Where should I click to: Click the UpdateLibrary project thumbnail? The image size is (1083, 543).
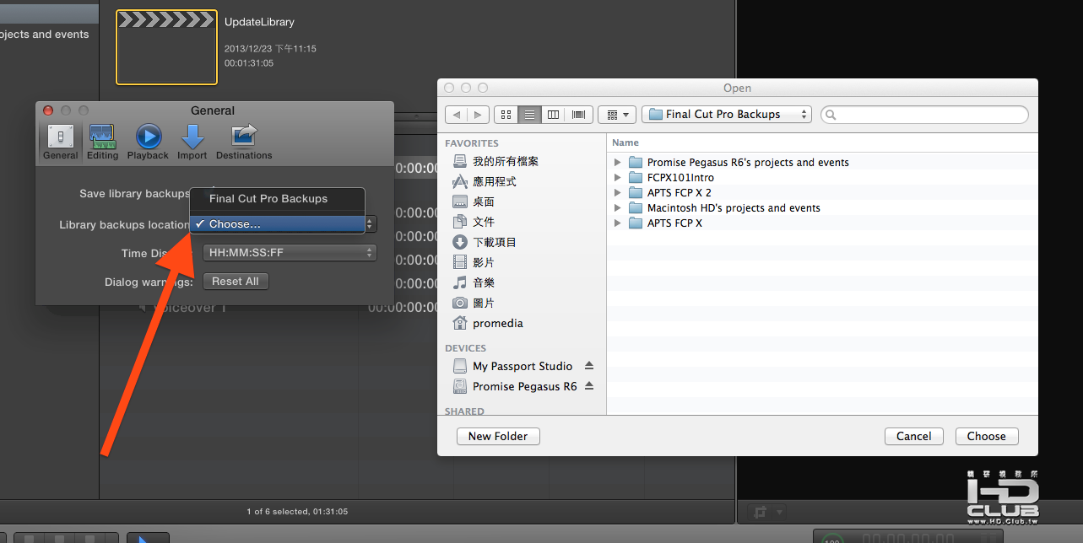(x=167, y=48)
